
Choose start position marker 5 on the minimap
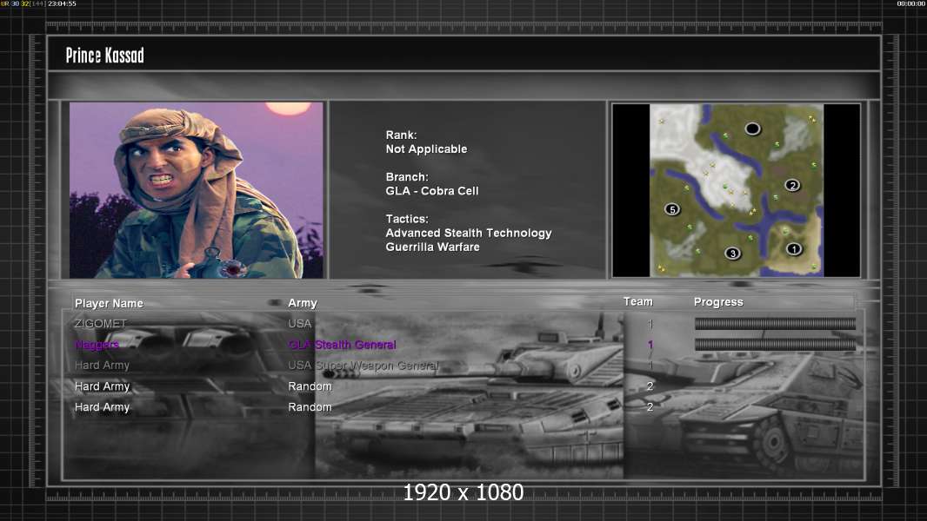point(671,209)
